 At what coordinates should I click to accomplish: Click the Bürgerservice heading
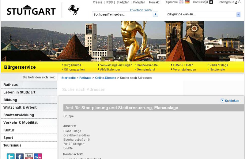(x=20, y=67)
